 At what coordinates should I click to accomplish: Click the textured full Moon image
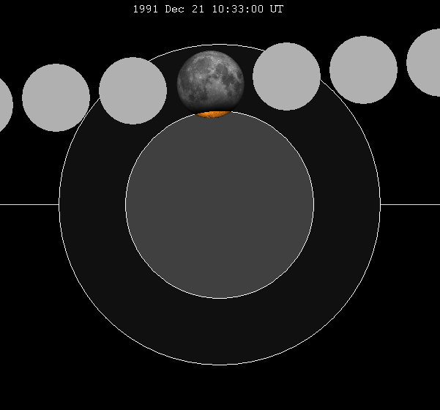pos(210,81)
